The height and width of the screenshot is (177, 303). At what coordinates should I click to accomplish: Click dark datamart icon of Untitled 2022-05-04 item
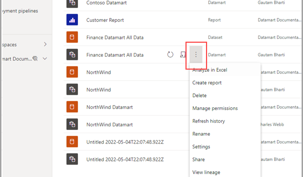72,159
